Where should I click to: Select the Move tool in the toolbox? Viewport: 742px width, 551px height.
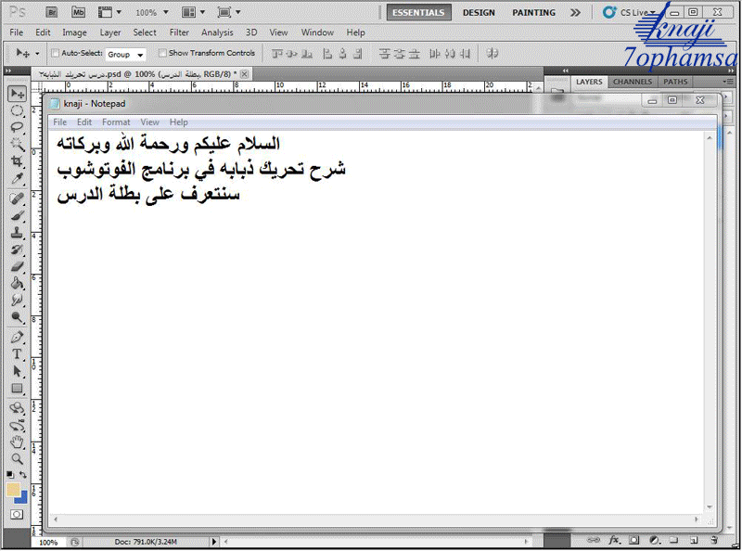(x=17, y=94)
